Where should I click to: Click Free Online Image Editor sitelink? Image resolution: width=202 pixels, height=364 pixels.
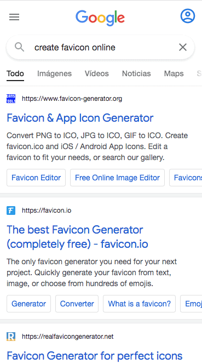[x=117, y=178]
